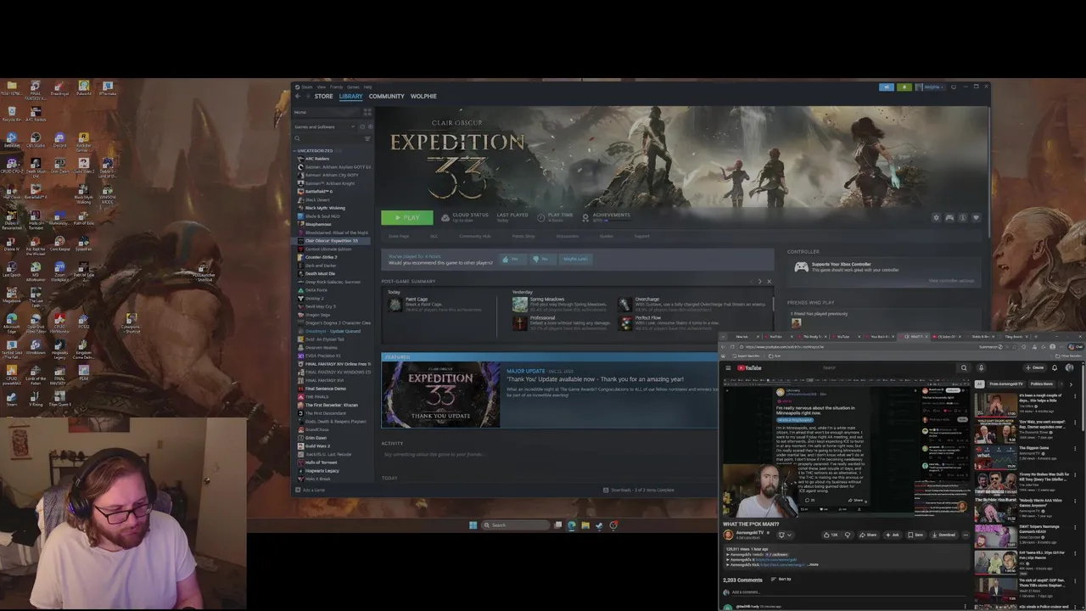The width and height of the screenshot is (1086, 611).
Task: Collapse the UNCATEGORIZED games section
Action: (315, 150)
